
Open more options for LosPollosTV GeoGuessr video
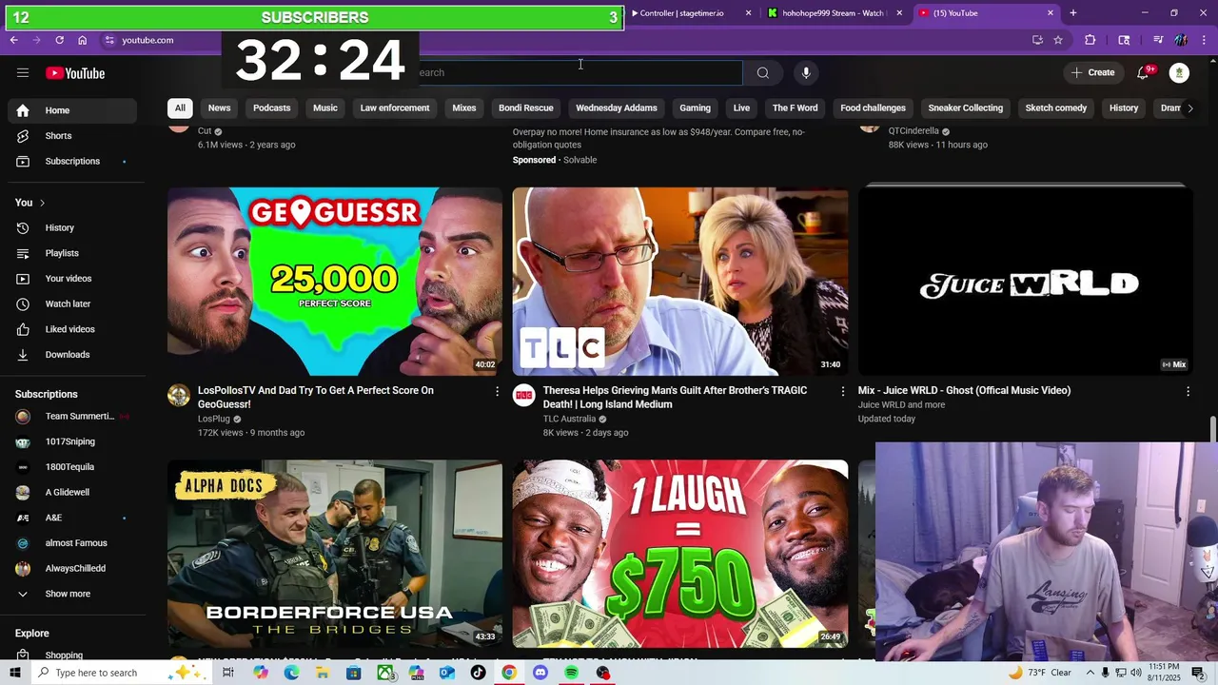point(497,391)
